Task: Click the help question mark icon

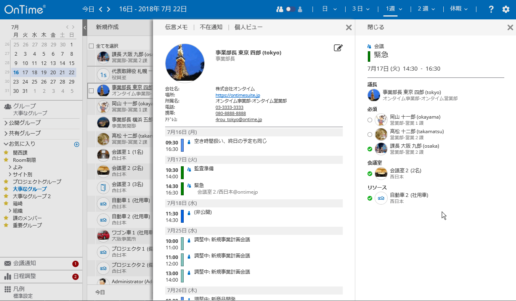Action: [x=491, y=9]
